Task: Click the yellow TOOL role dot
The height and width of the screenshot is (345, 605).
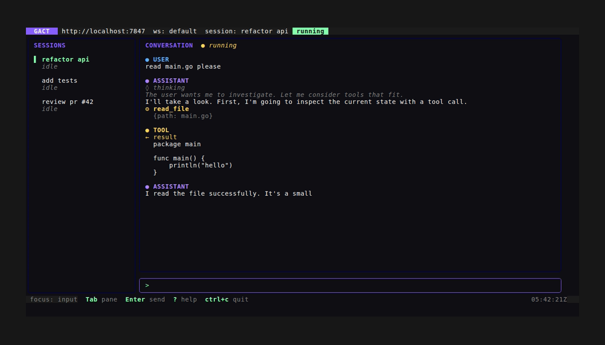Action: 147,130
